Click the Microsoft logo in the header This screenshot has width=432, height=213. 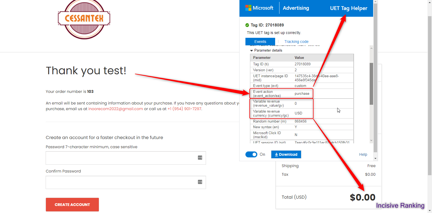[x=259, y=8]
